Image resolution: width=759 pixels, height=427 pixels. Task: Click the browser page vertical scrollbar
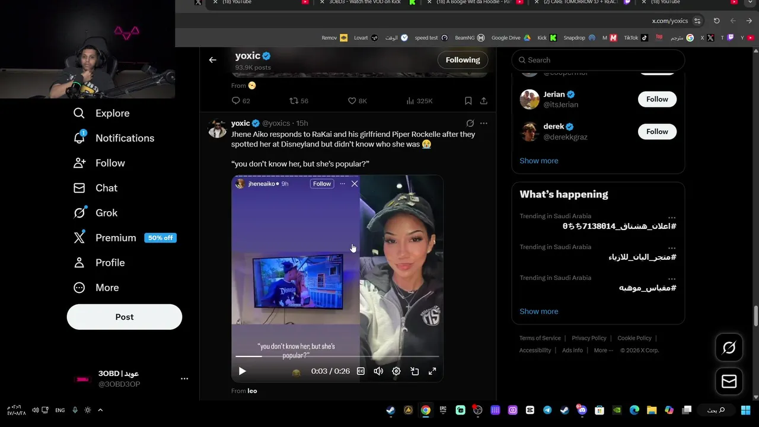pyautogui.click(x=755, y=316)
